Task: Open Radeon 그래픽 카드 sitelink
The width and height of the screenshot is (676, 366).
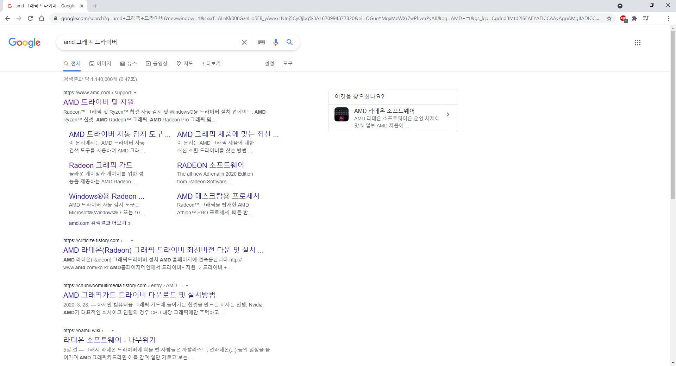Action: (101, 165)
